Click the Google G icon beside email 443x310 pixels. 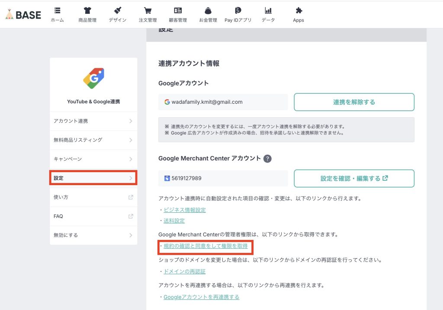point(167,102)
